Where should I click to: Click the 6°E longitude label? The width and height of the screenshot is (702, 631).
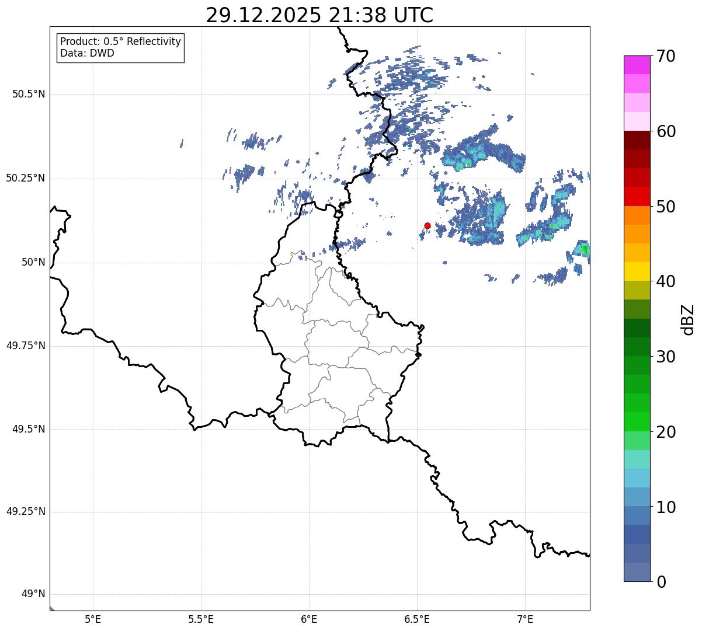309,619
